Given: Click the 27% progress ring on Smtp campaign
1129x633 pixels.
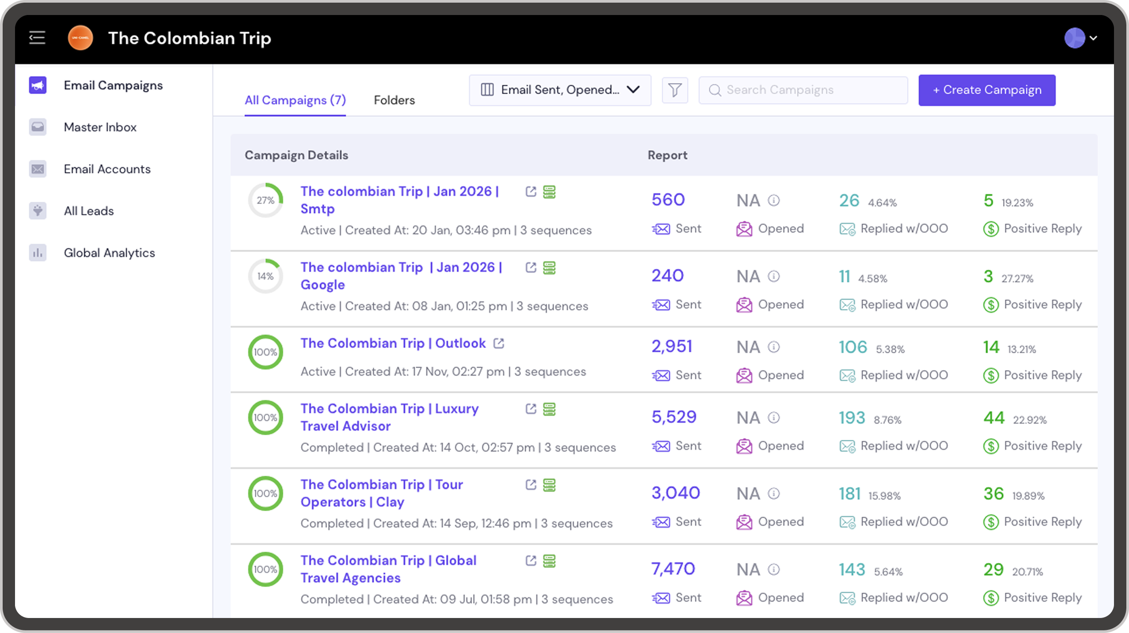Looking at the screenshot, I should pyautogui.click(x=265, y=200).
